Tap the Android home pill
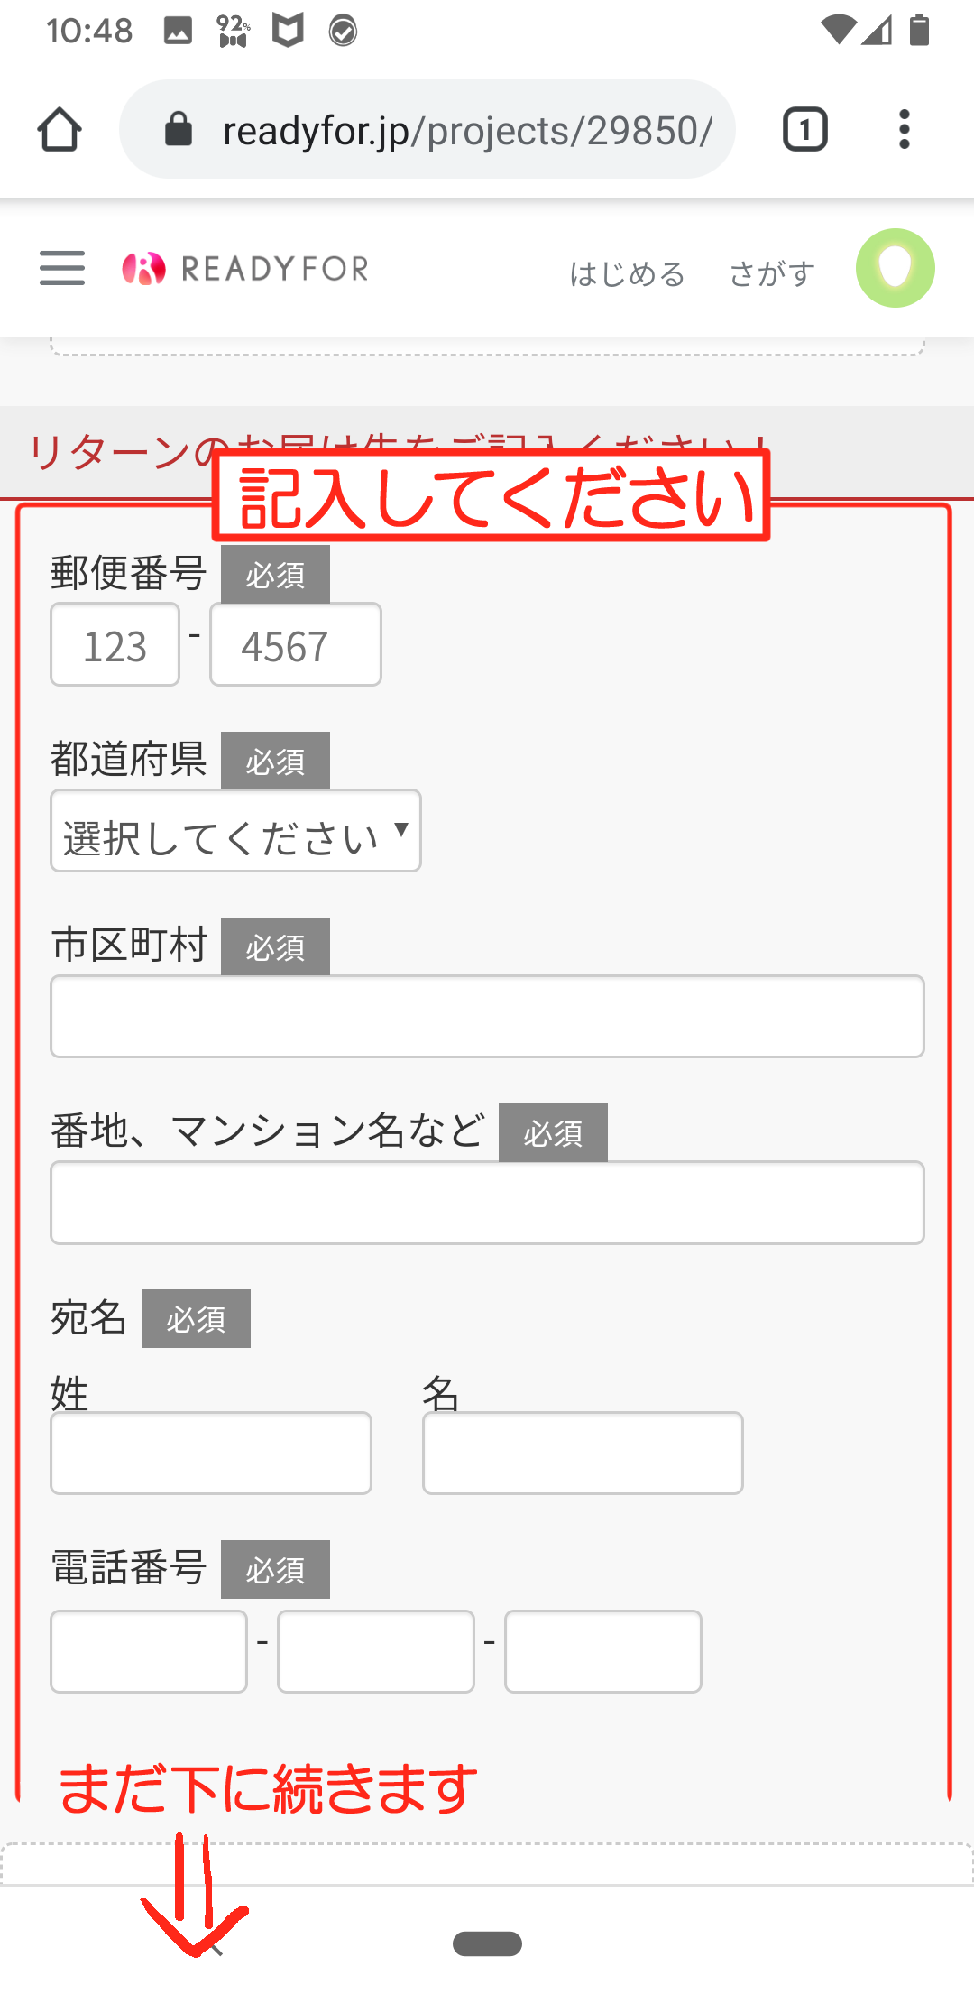Viewport: 974px width, 2003px height. pos(487,1943)
